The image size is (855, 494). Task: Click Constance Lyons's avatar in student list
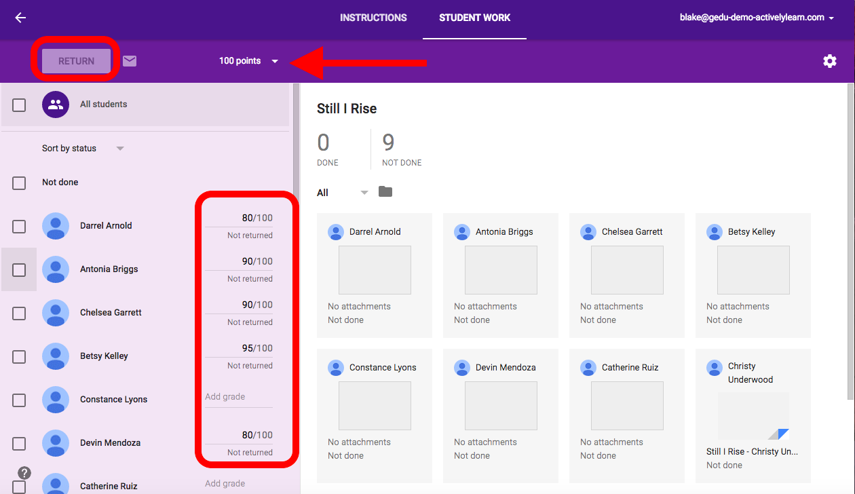tap(56, 400)
